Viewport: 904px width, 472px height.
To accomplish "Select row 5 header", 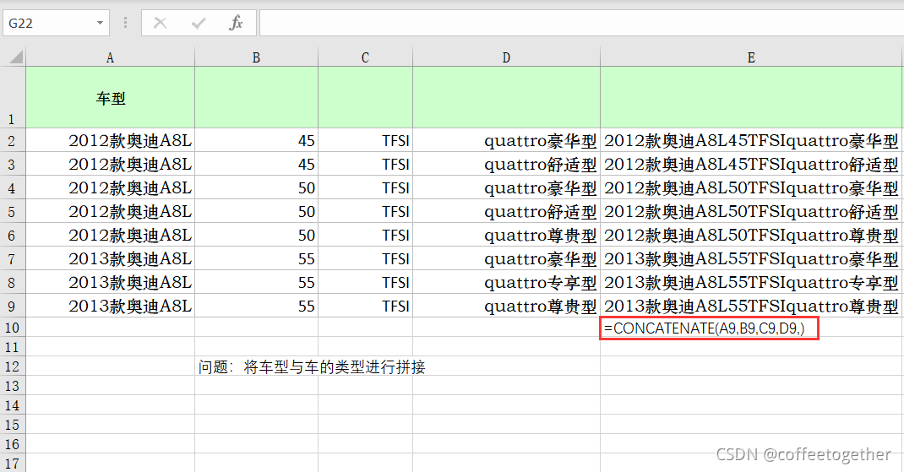I will tap(13, 211).
